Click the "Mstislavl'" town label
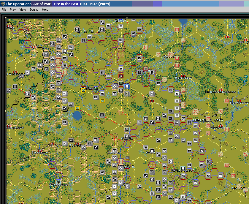The height and width of the screenshot is (204, 249). [183, 170]
